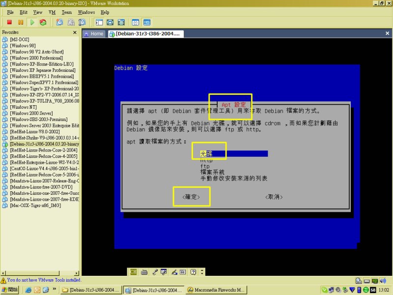
Task: Select [RedHat-Linux-V8.0-2002] in Favorites
Action: (35, 132)
